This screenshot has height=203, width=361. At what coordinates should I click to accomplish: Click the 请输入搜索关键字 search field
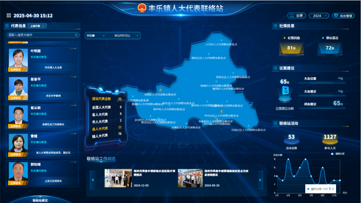click(x=40, y=35)
